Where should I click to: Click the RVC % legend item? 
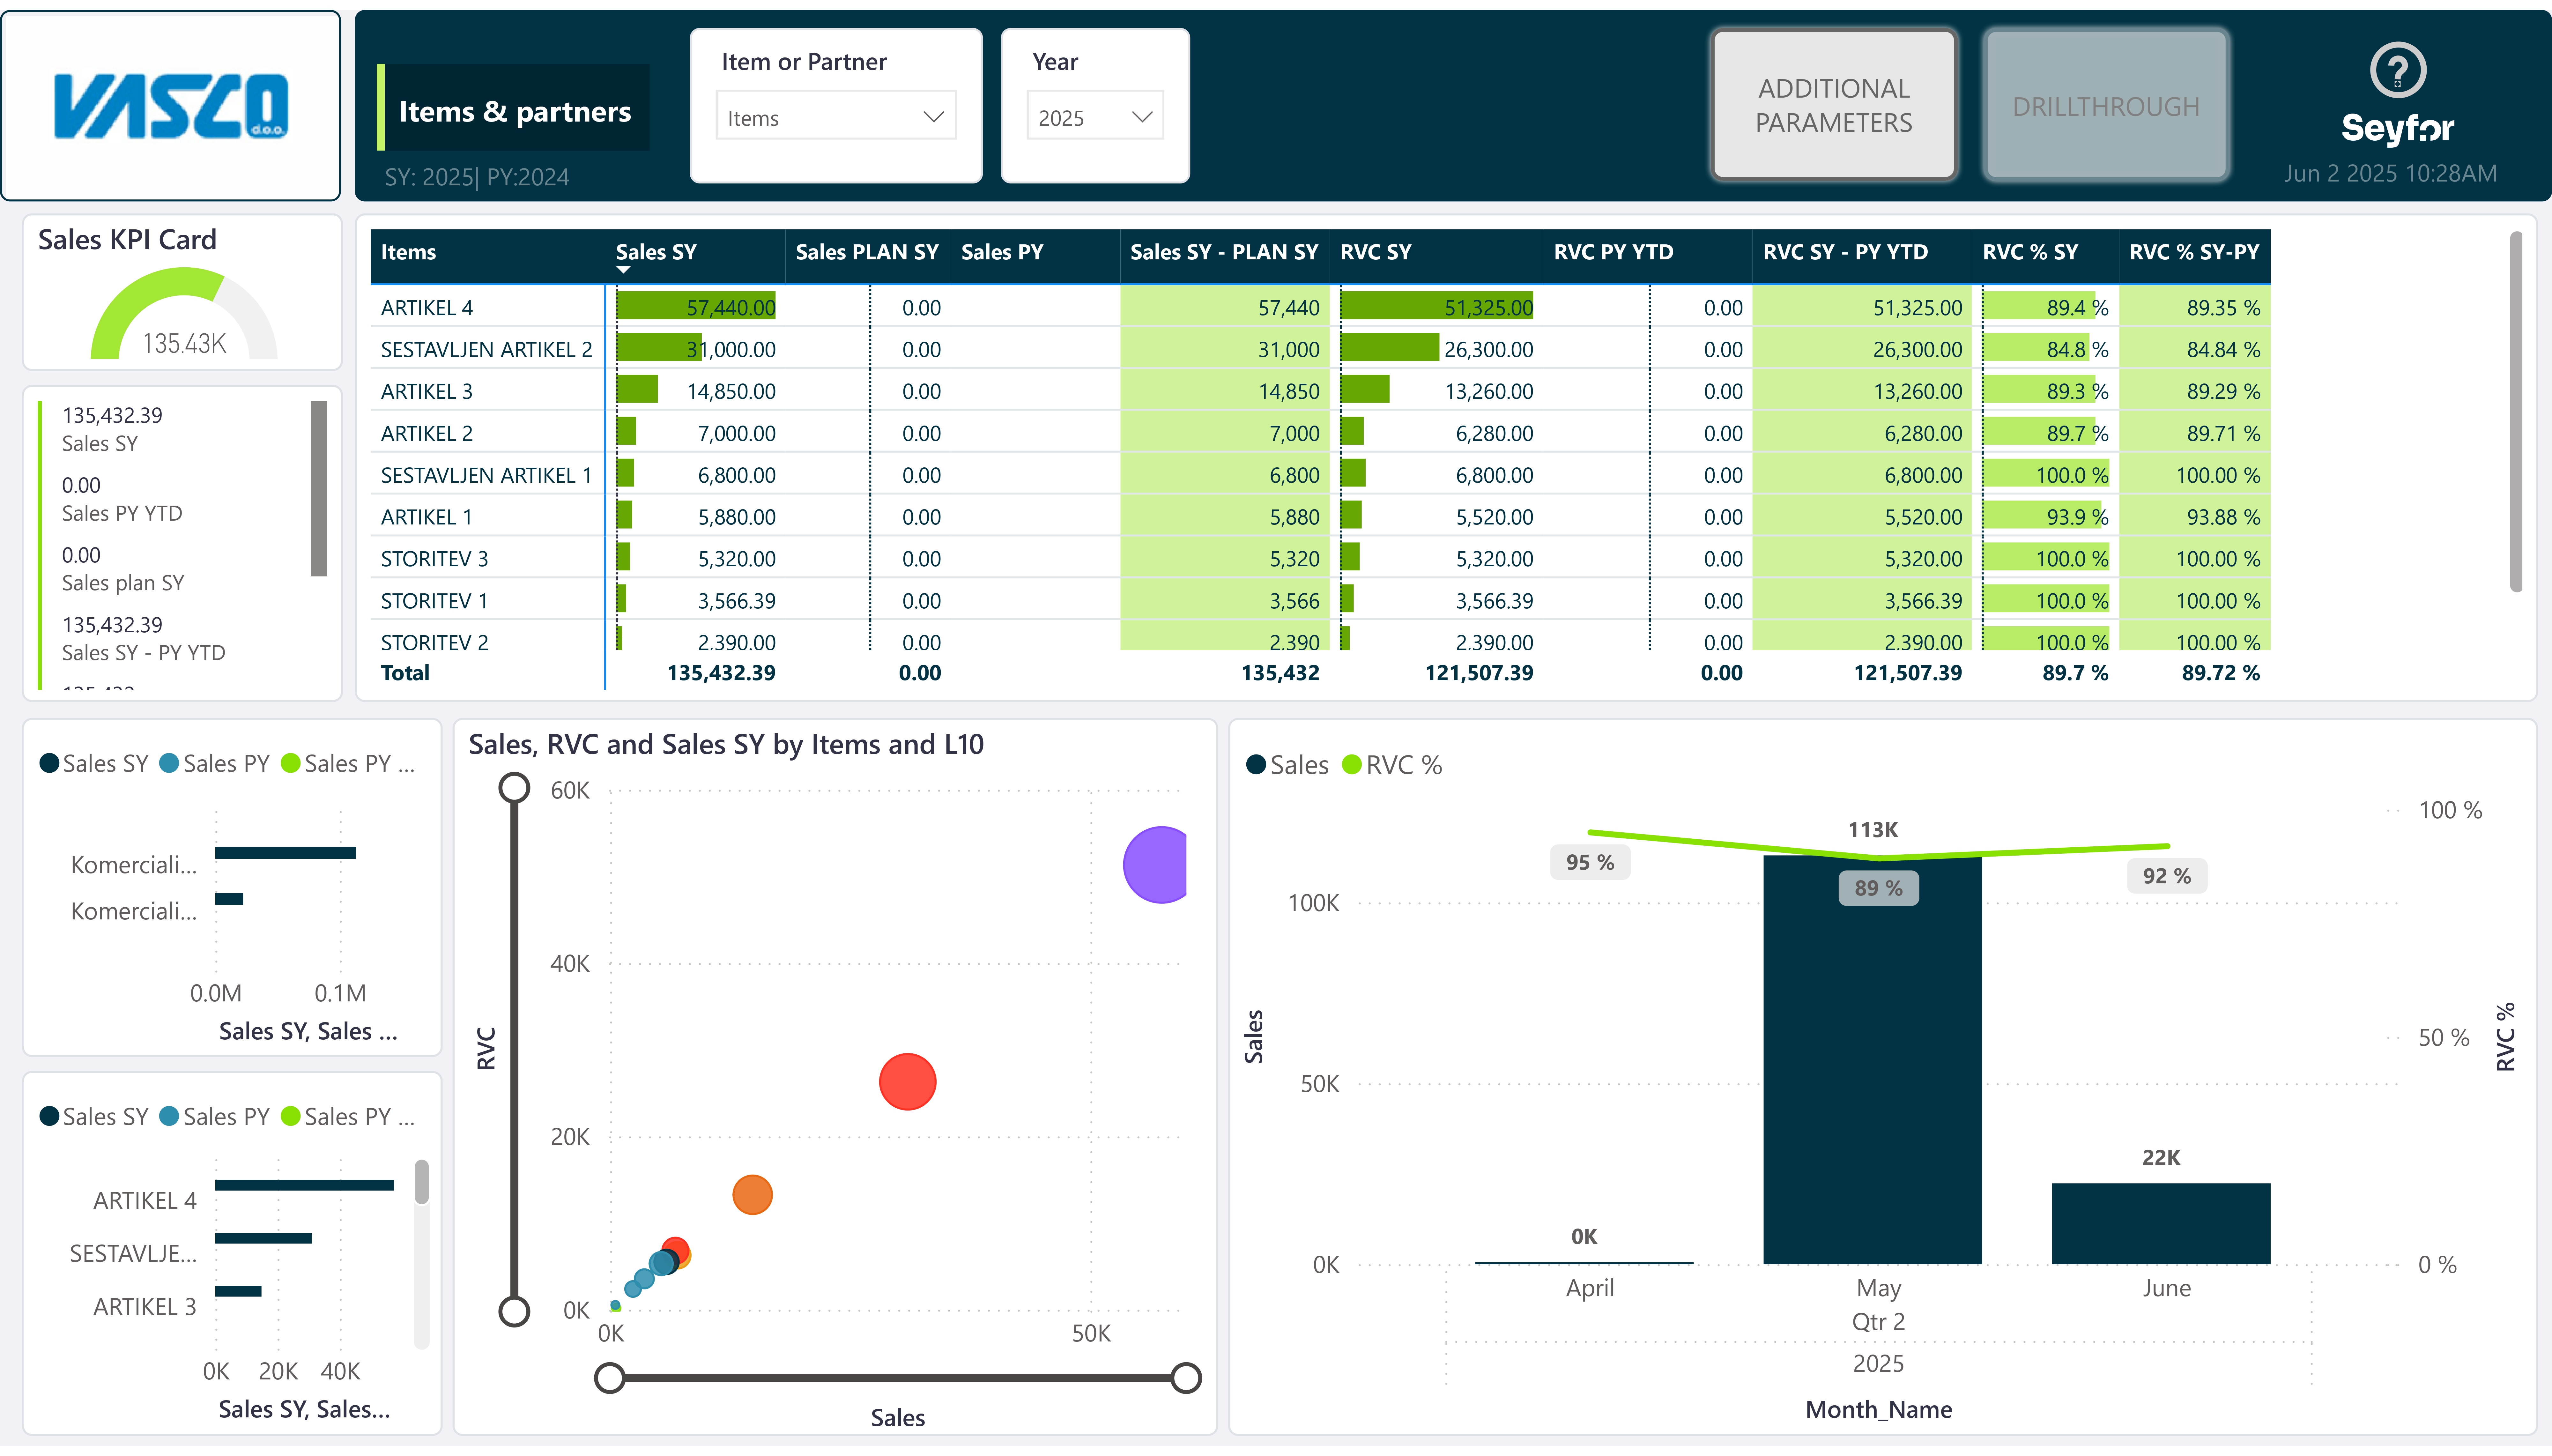[1392, 765]
